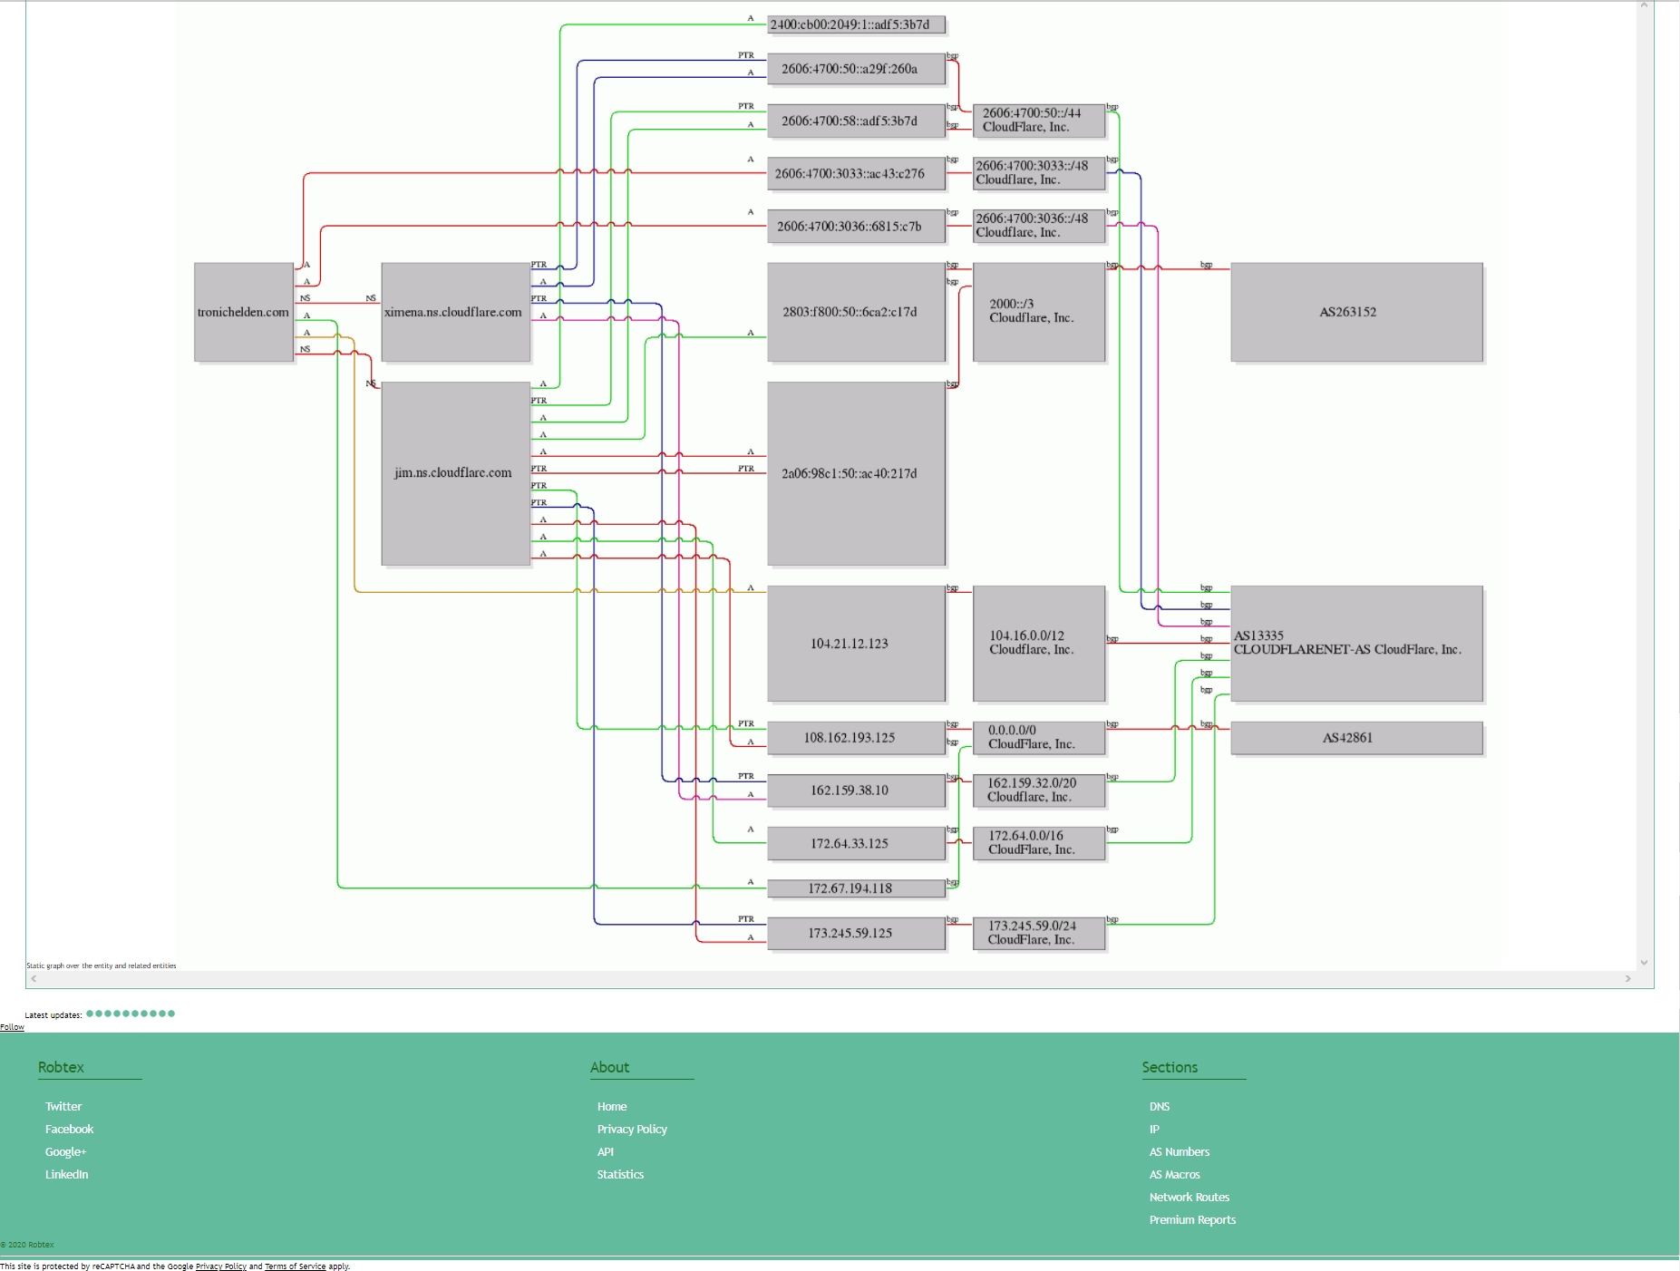Go to the IP section

(1154, 1130)
